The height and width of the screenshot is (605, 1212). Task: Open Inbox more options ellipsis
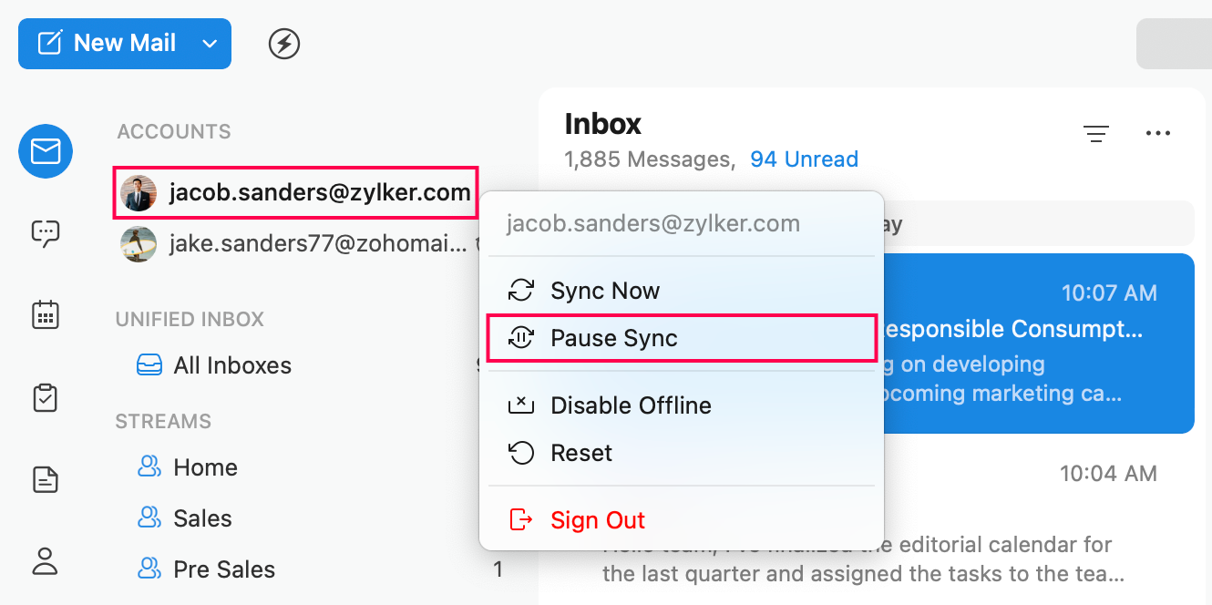pyautogui.click(x=1157, y=134)
